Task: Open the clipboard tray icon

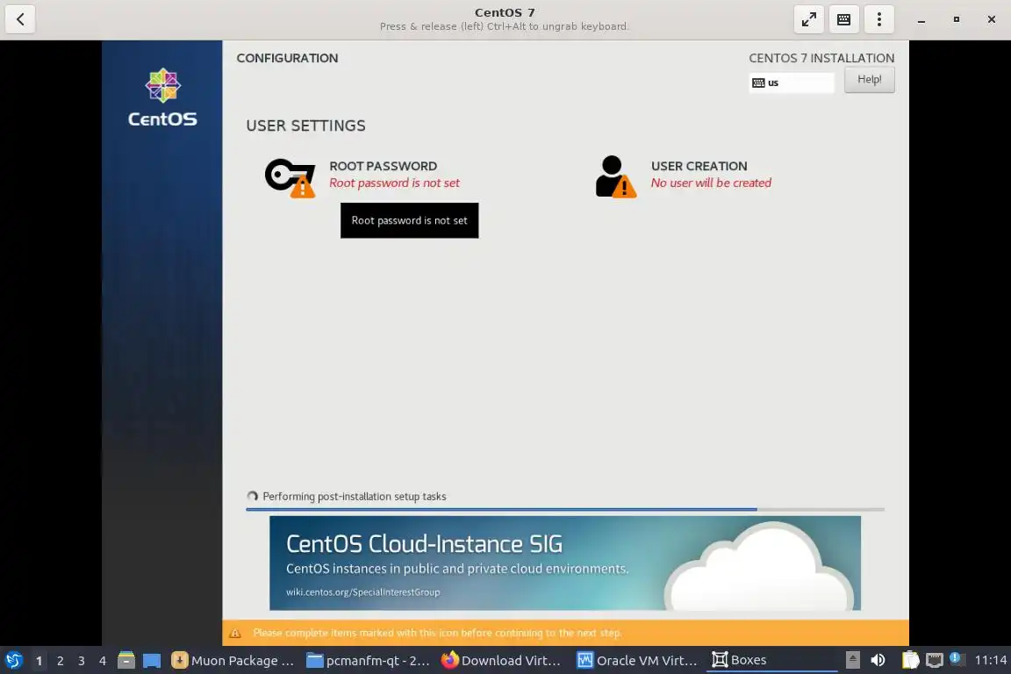Action: [910, 660]
